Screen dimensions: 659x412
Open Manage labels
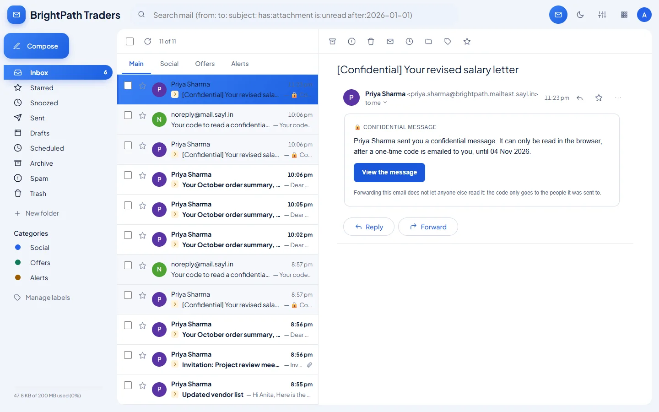[42, 298]
